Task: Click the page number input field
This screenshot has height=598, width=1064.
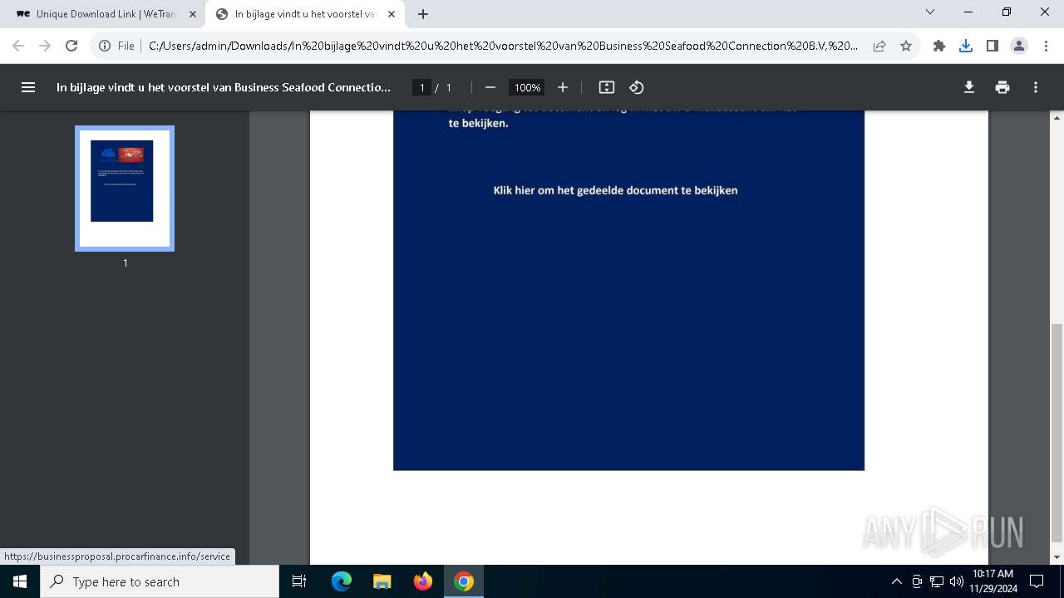Action: (x=422, y=87)
